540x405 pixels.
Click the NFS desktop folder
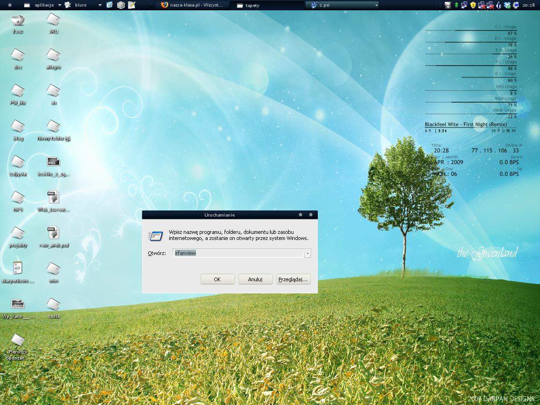(18, 198)
